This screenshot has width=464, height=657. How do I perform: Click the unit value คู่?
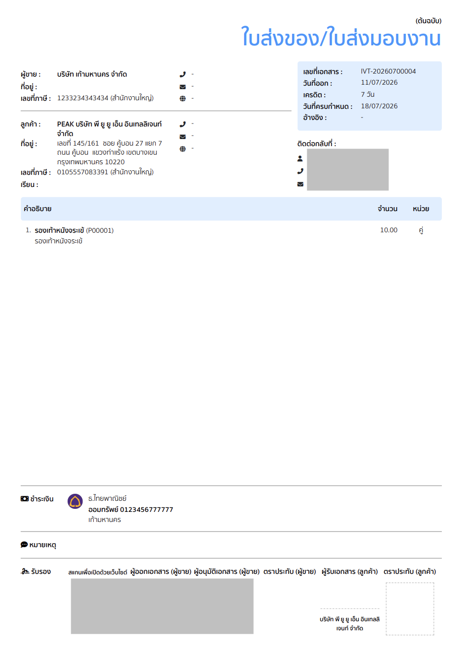pyautogui.click(x=421, y=230)
